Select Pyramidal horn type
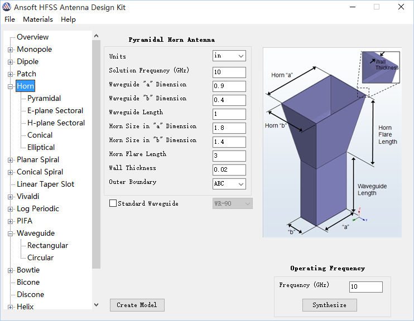The width and height of the screenshot is (414, 321). click(44, 98)
